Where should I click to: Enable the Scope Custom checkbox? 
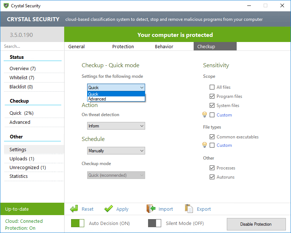point(212,115)
